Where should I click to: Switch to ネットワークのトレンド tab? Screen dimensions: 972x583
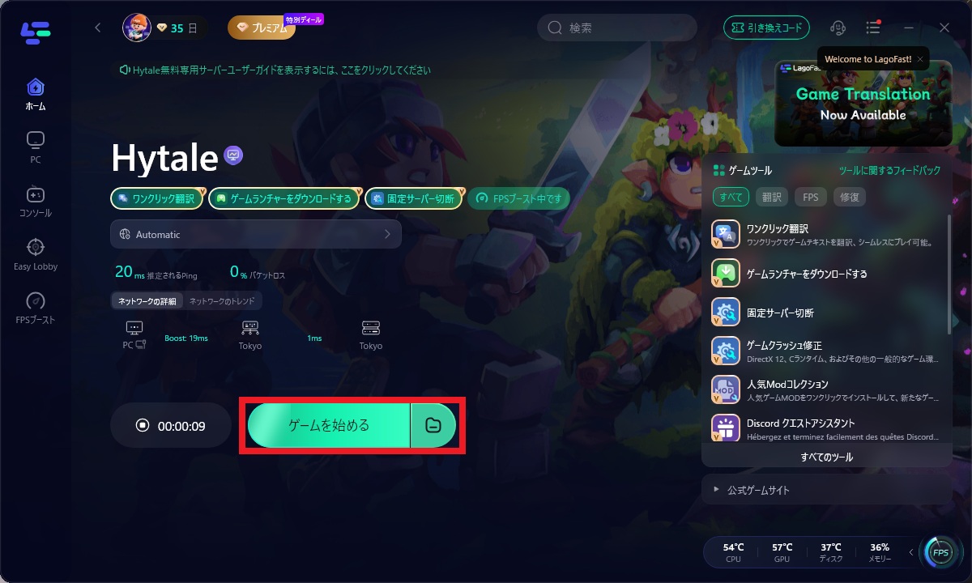[x=221, y=301]
